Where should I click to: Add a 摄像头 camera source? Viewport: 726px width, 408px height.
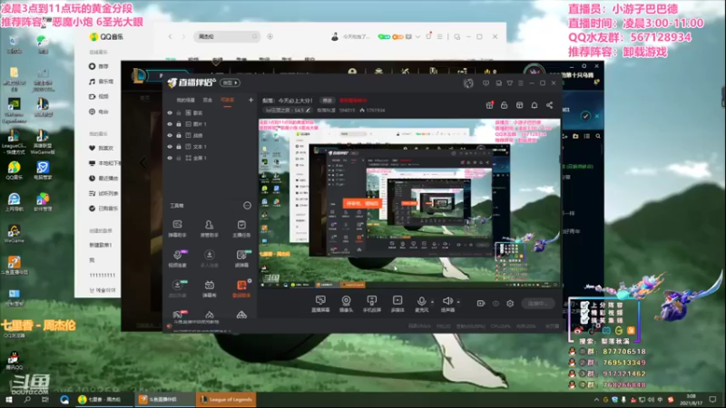[346, 304]
